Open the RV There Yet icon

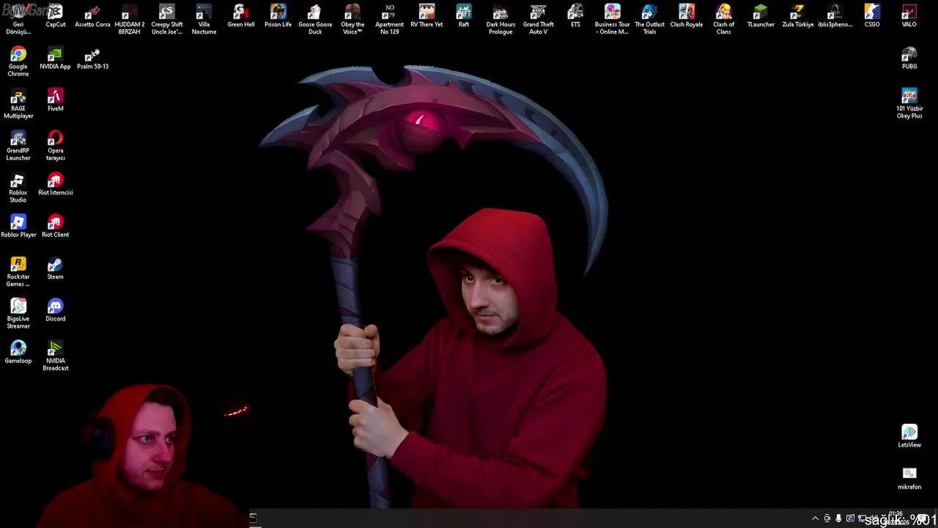pos(426,16)
